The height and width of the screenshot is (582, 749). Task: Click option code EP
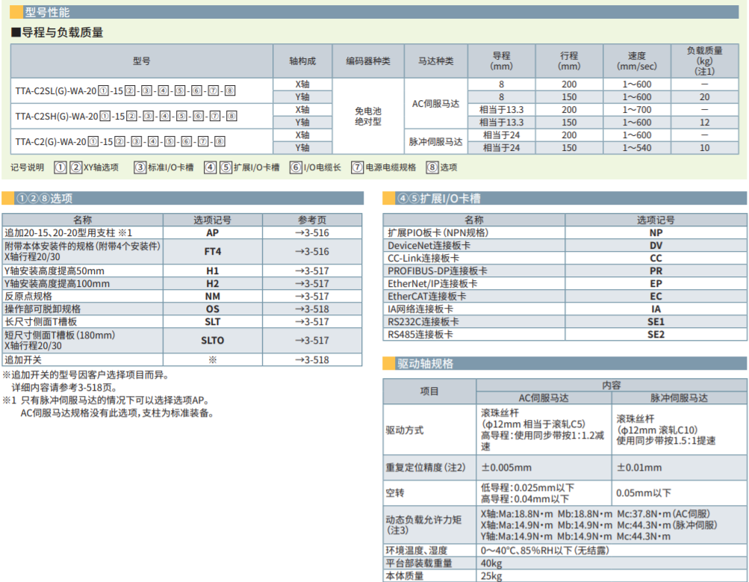click(x=656, y=284)
